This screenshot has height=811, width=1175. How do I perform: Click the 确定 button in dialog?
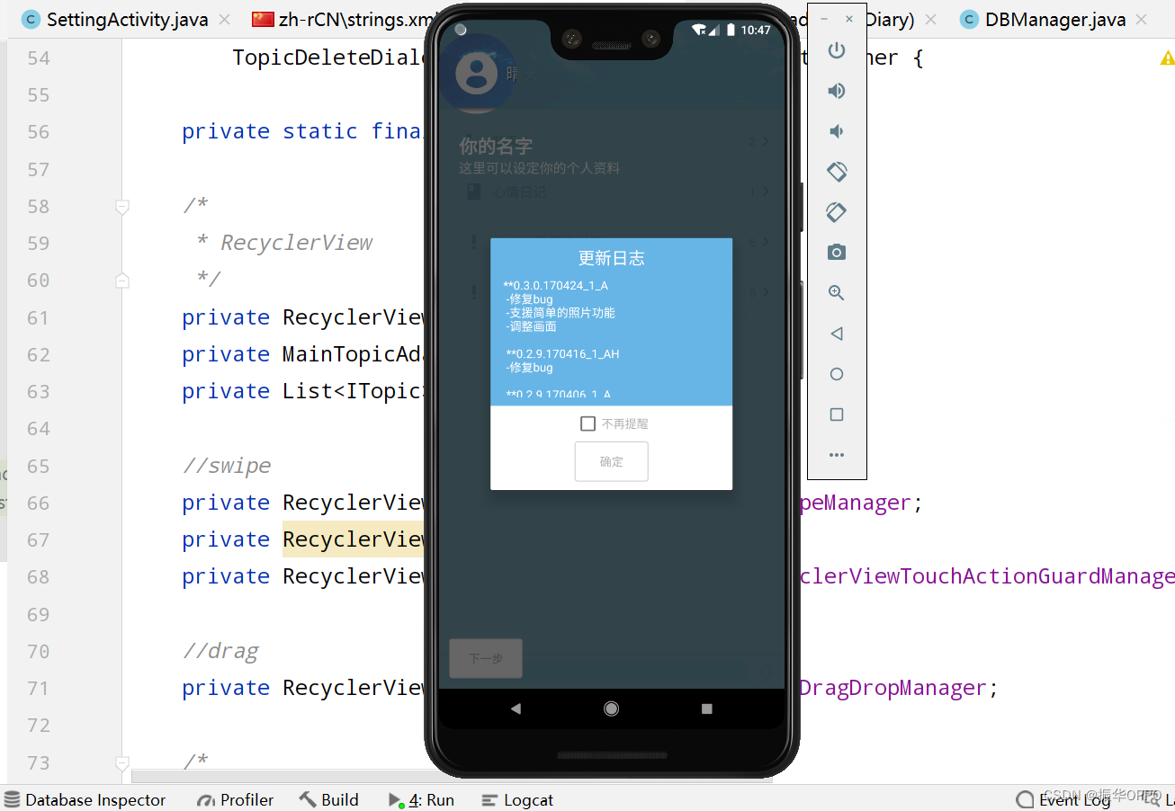click(x=612, y=461)
